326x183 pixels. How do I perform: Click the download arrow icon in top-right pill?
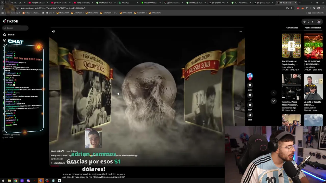(313, 22)
